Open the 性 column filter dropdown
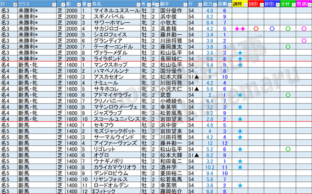312x194 pixels. (149, 5)
